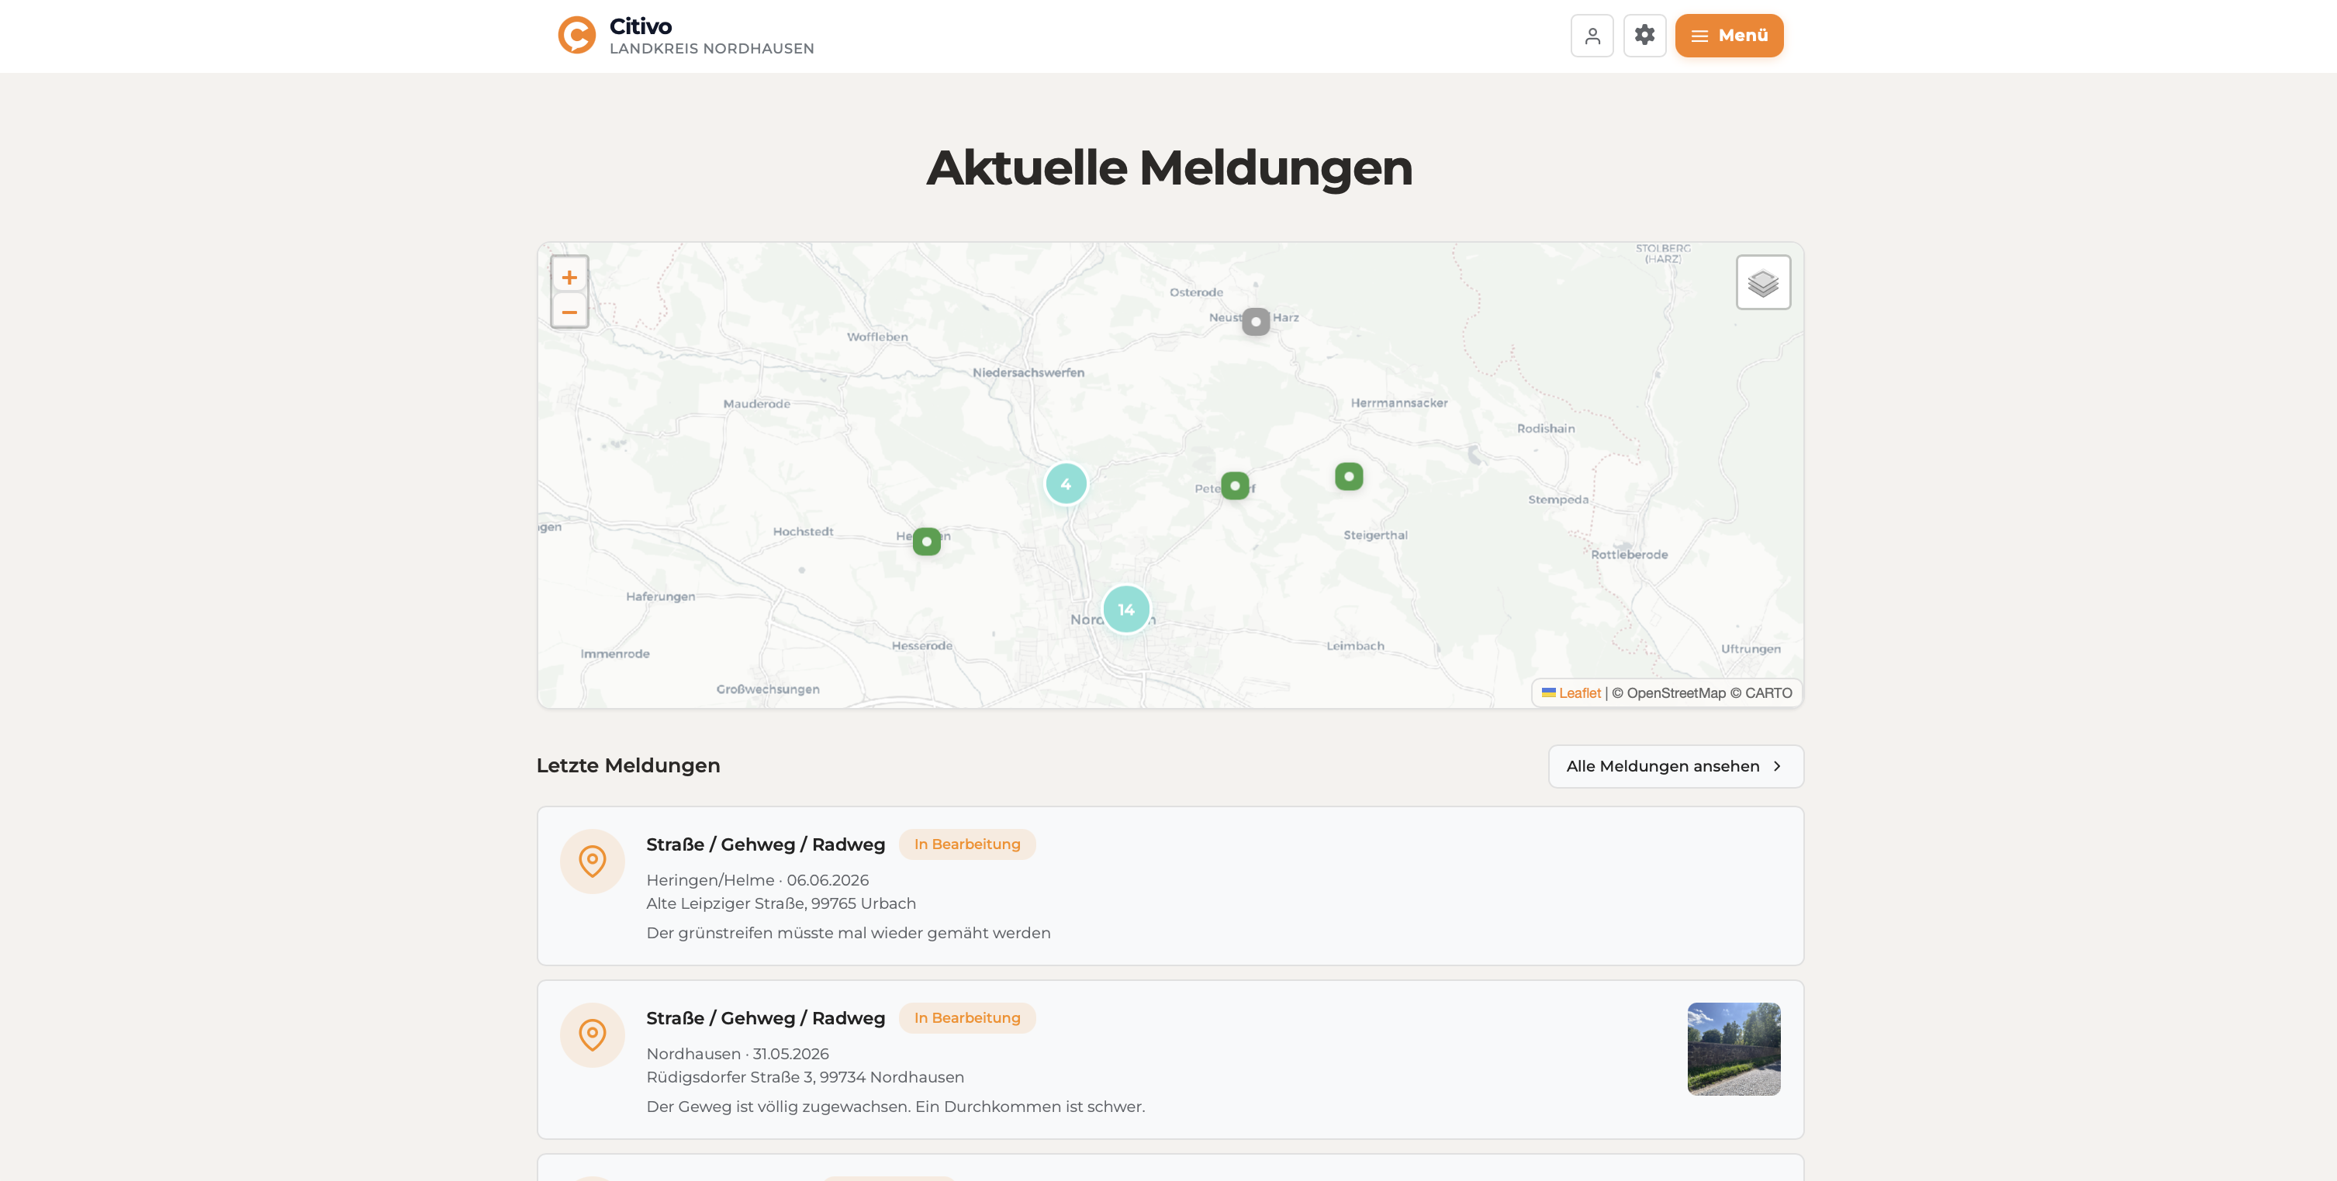2337x1181 pixels.
Task: Click the Aktuelle Meldungen heading
Action: 1168,169
